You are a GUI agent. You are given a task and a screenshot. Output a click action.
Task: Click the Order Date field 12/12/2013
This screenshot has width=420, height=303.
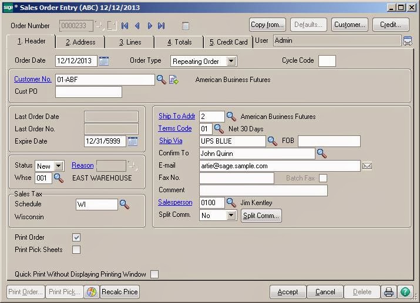(x=76, y=61)
